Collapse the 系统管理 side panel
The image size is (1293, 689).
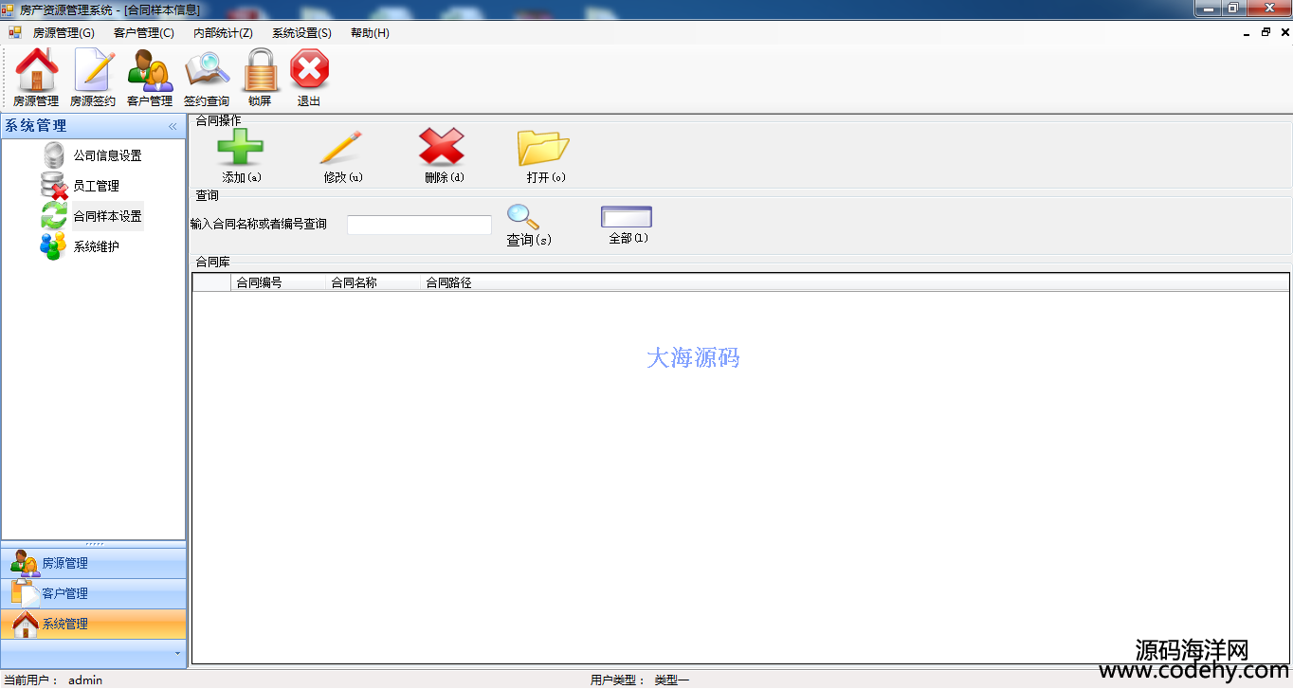pyautogui.click(x=173, y=126)
